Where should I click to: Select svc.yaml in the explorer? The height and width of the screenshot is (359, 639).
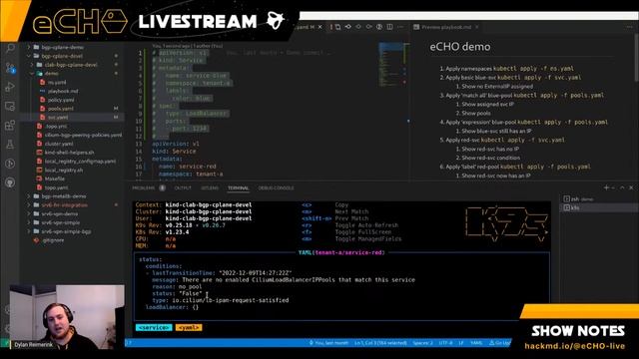[72, 118]
